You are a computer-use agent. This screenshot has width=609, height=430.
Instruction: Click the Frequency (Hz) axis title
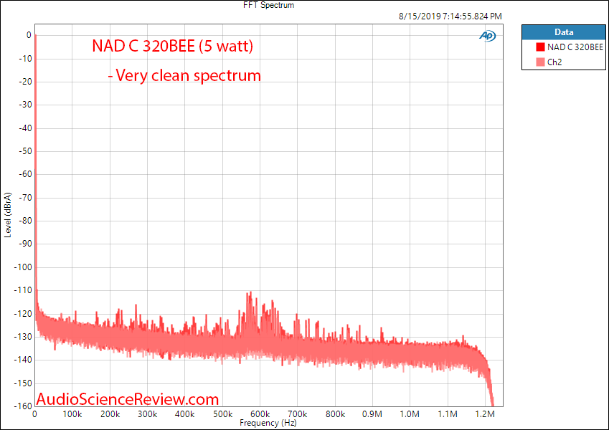point(268,423)
